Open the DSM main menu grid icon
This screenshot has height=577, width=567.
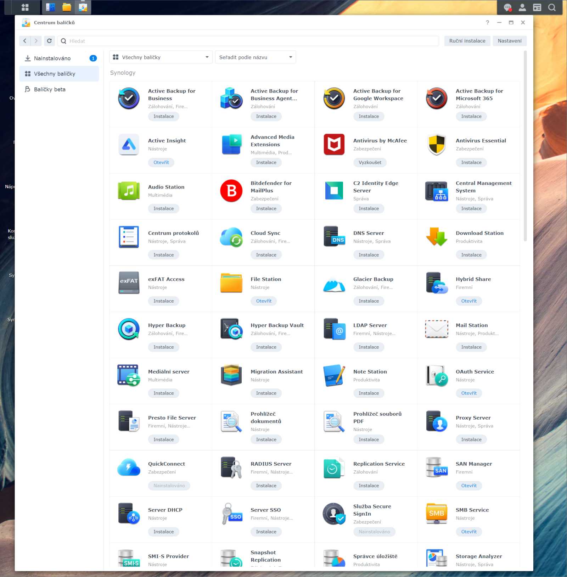(25, 7)
